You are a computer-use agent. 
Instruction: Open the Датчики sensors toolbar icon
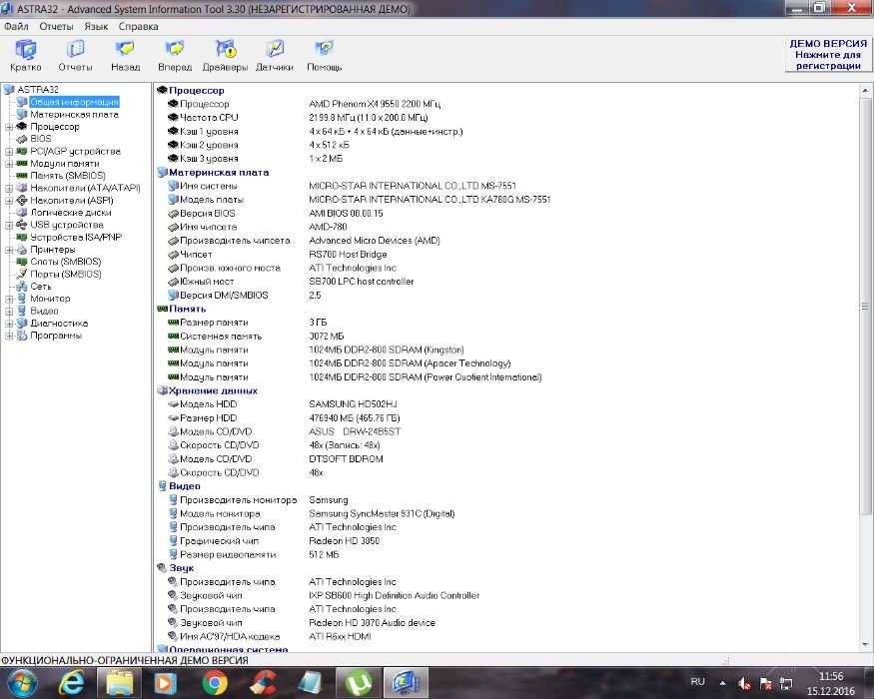click(x=275, y=56)
